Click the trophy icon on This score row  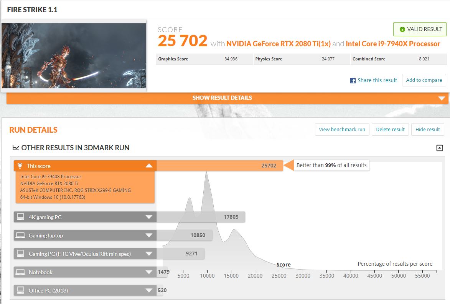click(x=20, y=166)
